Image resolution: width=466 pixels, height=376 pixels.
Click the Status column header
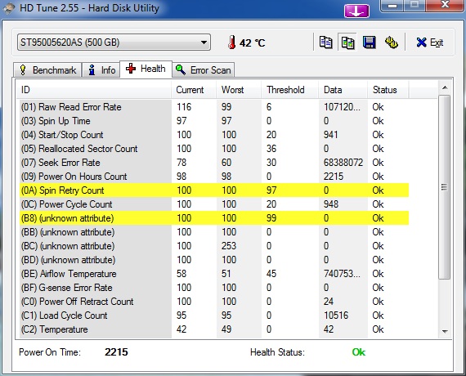click(388, 90)
